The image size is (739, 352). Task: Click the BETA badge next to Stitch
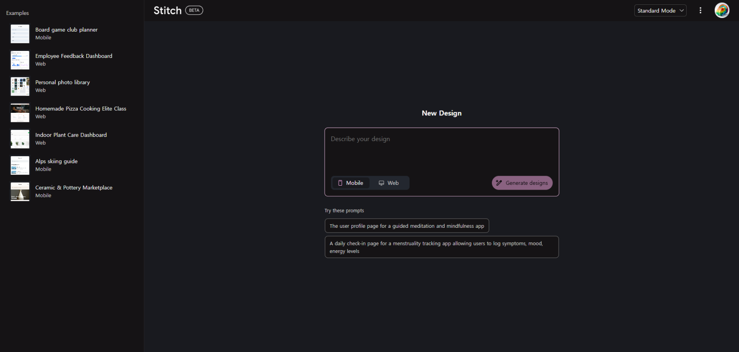(x=194, y=11)
